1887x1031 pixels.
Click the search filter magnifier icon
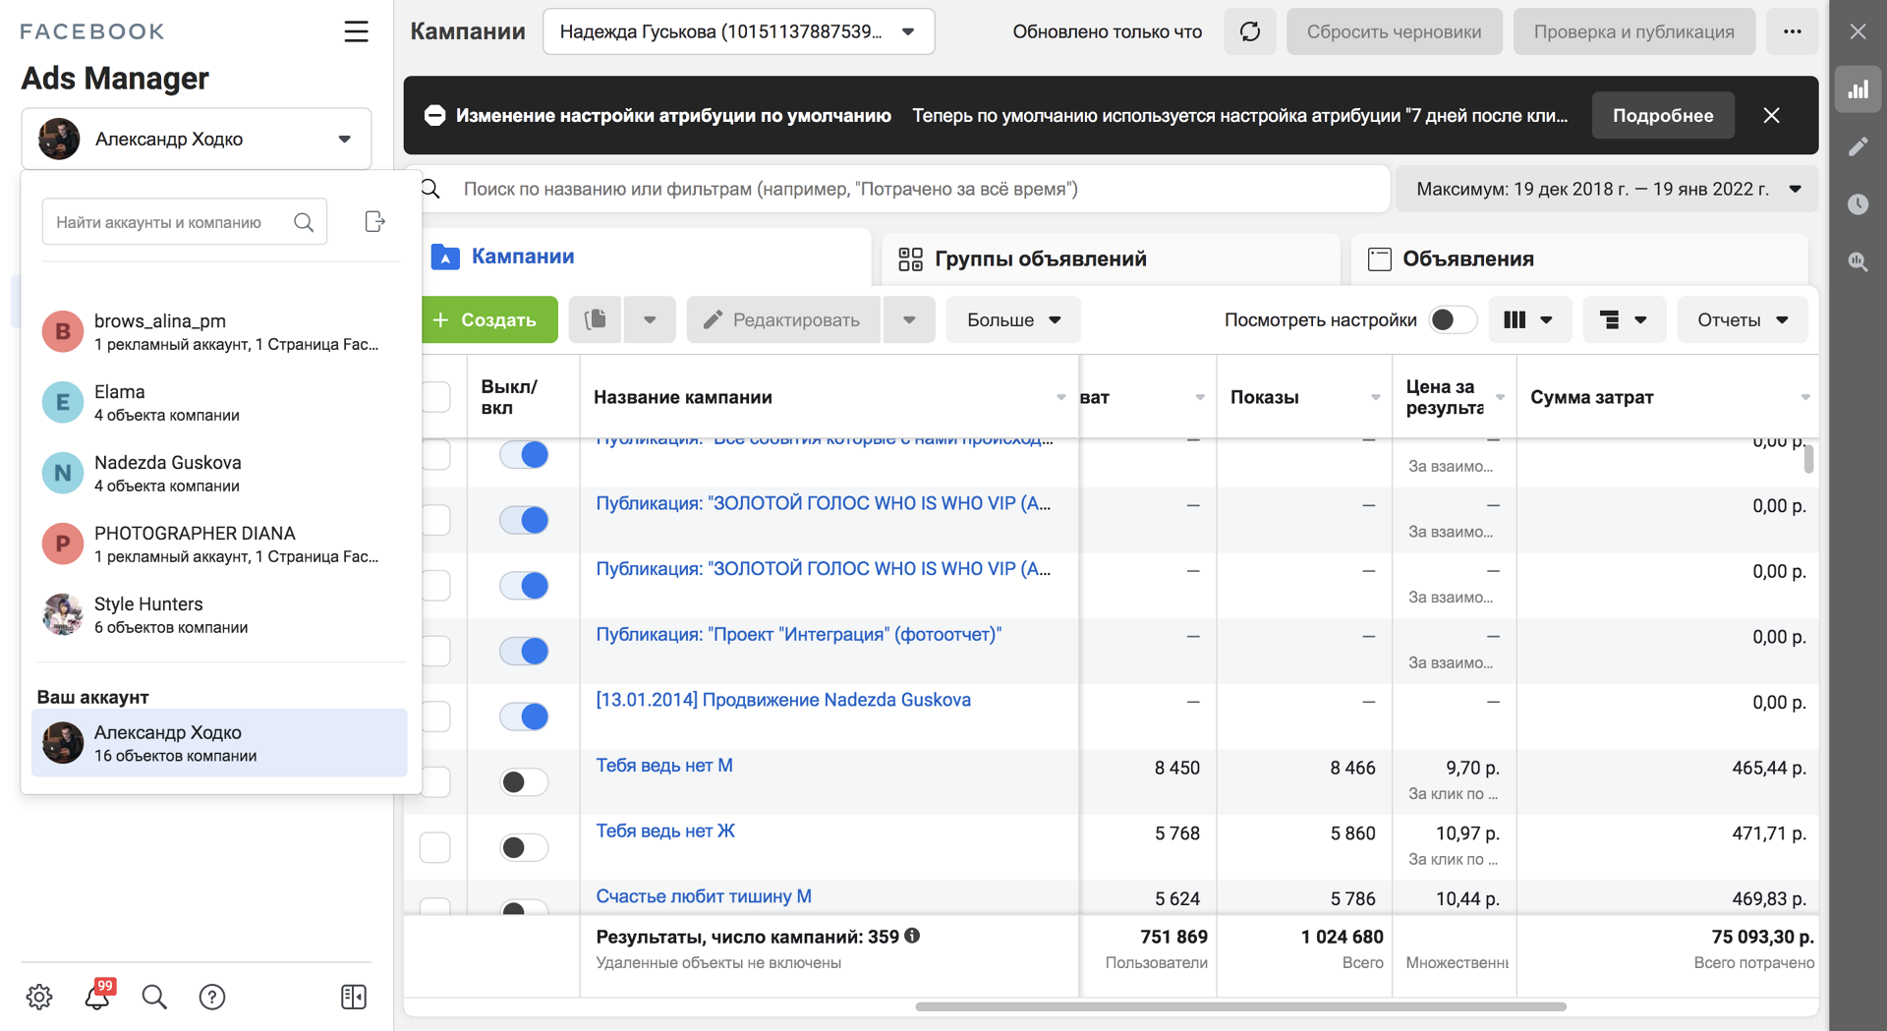(430, 189)
